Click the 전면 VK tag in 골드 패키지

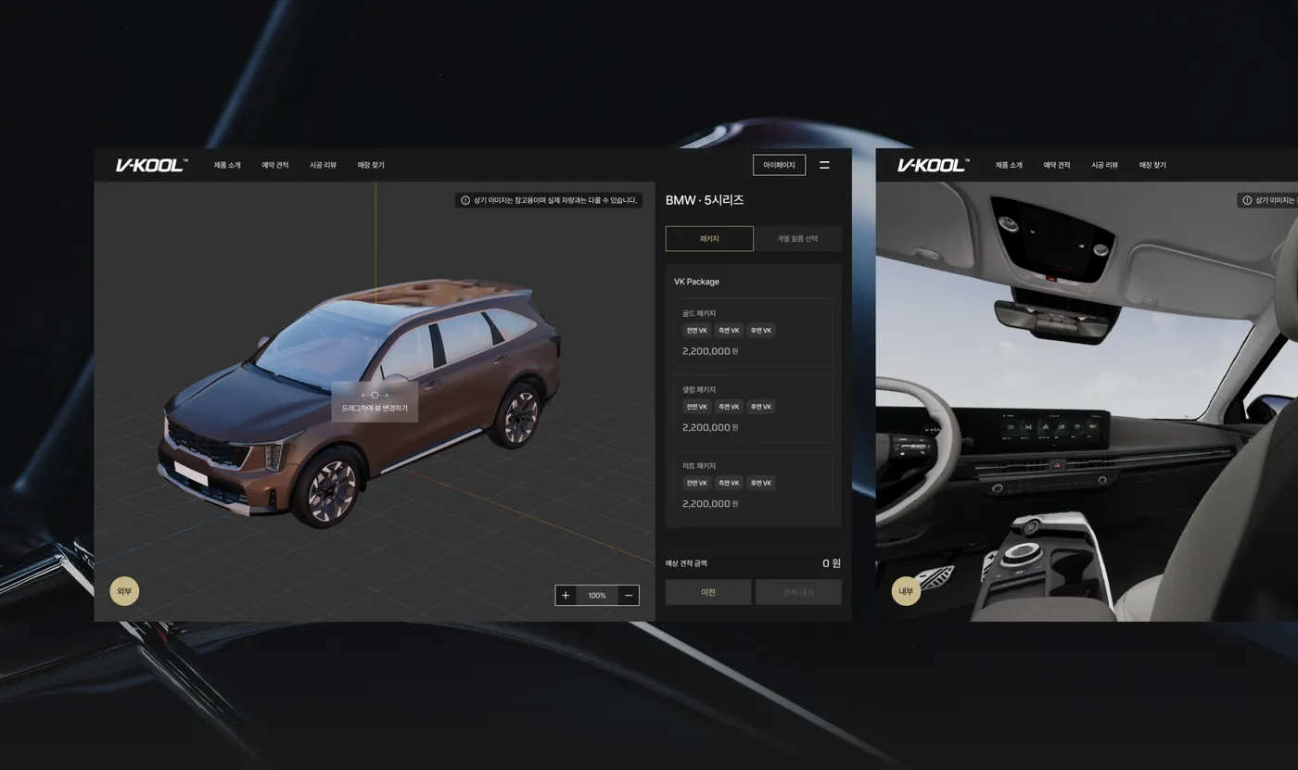696,330
